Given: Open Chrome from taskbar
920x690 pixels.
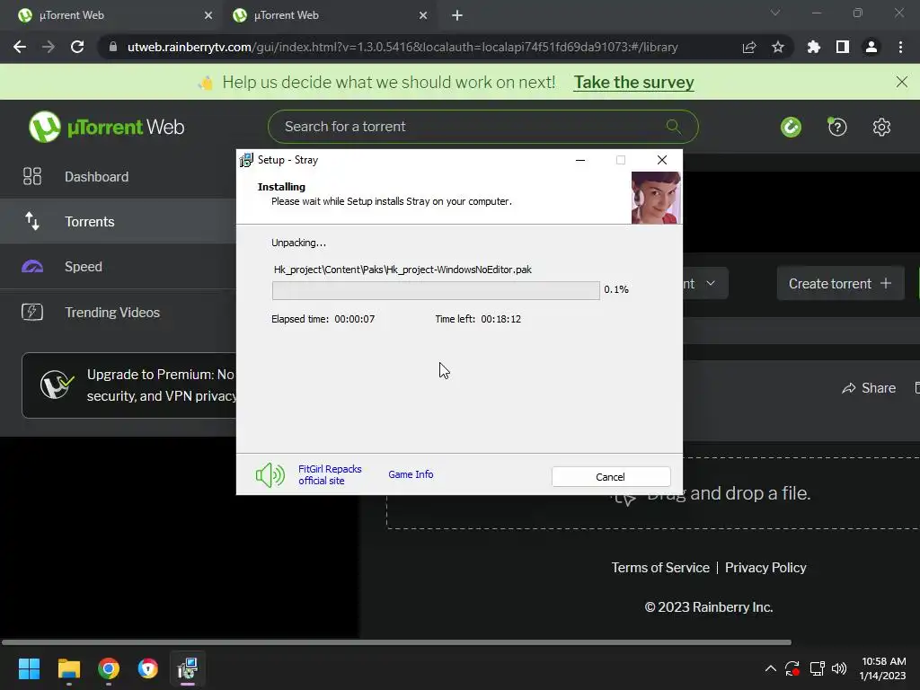Looking at the screenshot, I should [x=109, y=668].
